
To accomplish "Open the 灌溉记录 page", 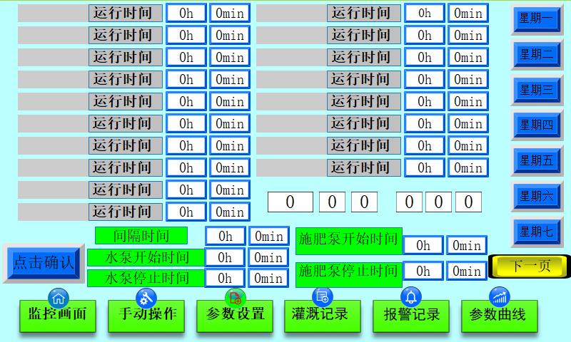I will tap(323, 316).
